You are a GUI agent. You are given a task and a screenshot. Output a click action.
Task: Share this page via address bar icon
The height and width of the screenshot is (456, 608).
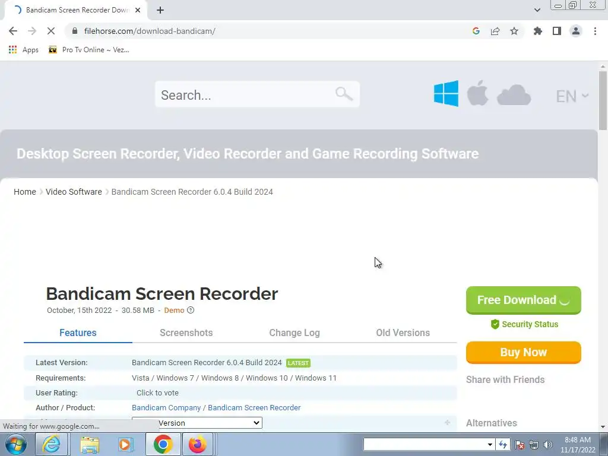pyautogui.click(x=495, y=31)
